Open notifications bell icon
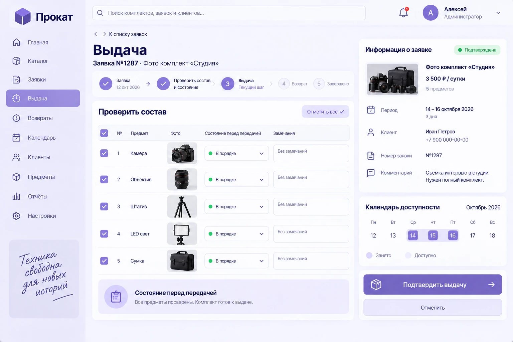 click(403, 13)
